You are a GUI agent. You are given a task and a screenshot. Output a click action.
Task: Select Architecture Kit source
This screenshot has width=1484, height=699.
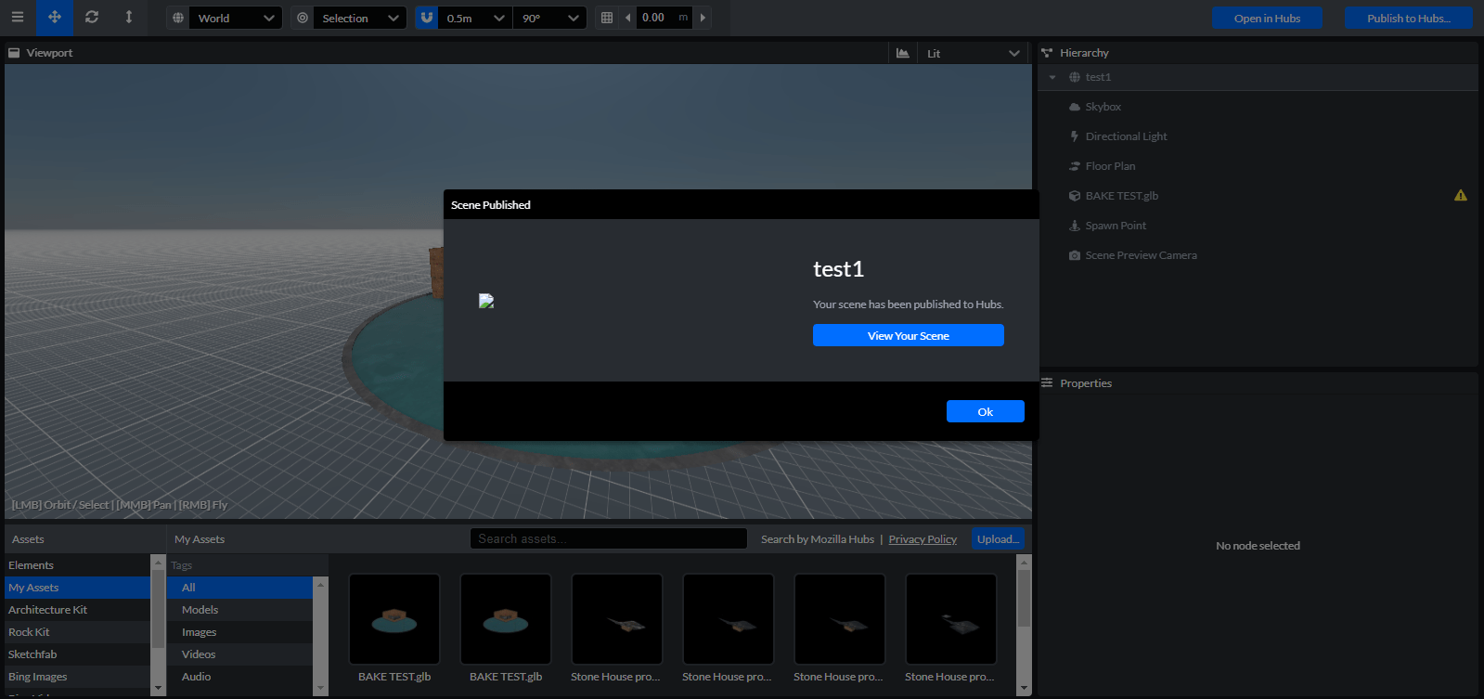[x=77, y=610]
